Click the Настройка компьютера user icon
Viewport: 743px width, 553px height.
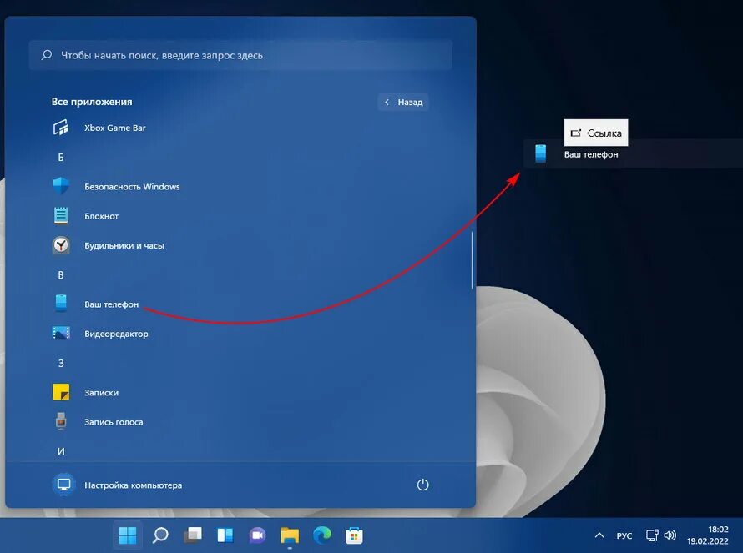tap(63, 485)
